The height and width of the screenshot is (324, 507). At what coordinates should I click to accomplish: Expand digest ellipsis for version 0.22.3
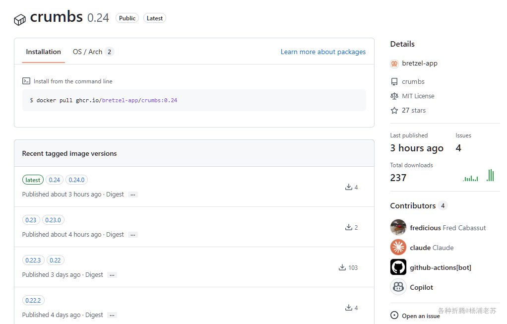click(112, 275)
